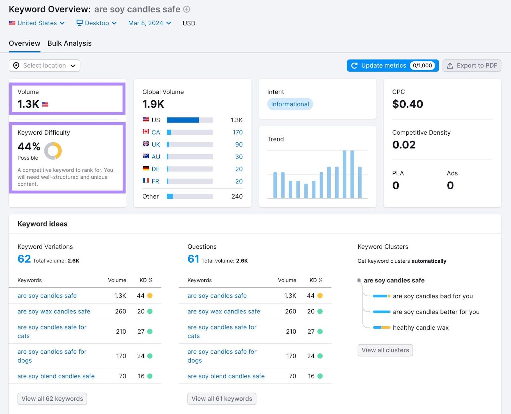This screenshot has height=414, width=511.
Task: Click green KD dot for Questions soy blend row
Action: (x=320, y=376)
